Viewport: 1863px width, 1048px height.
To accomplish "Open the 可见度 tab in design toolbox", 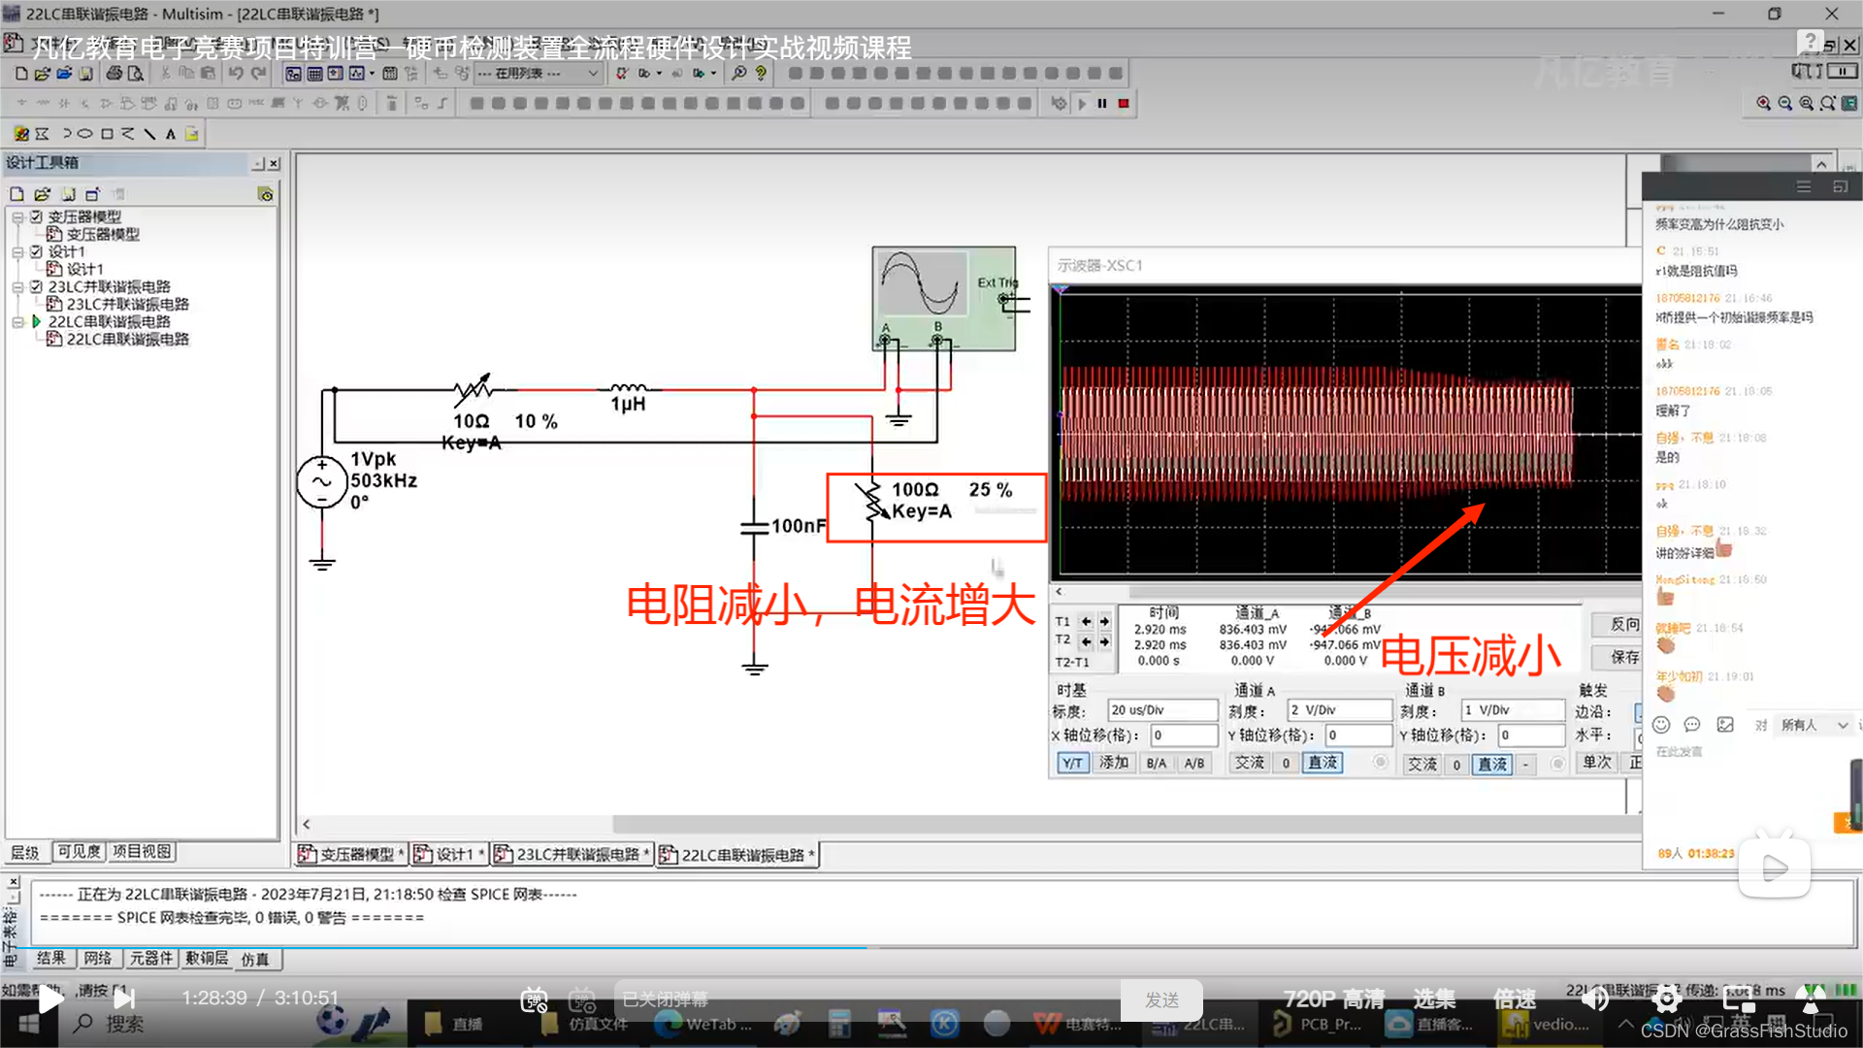I will (x=79, y=851).
